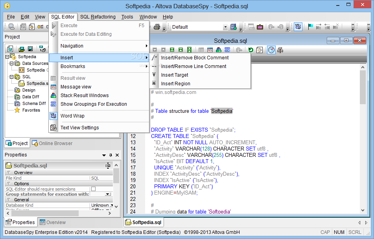This screenshot has height=239, width=374.
Task: Open a new SQL editor via toolbar icon
Action: 23,27
